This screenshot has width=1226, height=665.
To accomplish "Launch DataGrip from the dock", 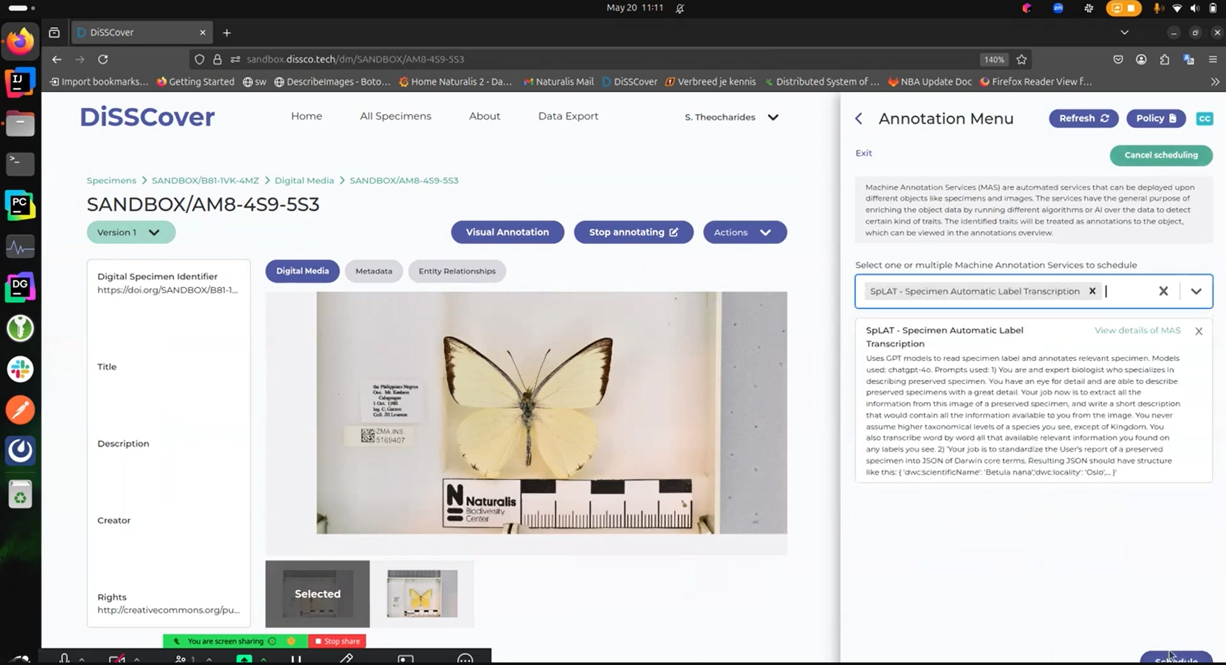I will 20,287.
